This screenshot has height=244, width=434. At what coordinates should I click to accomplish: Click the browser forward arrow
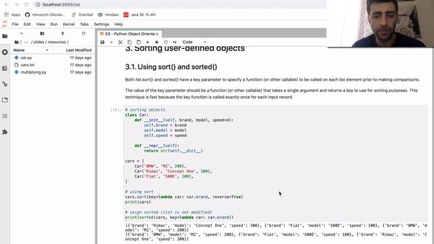[16, 5]
